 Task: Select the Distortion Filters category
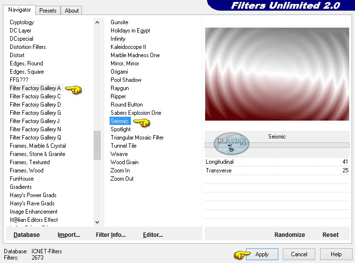pyautogui.click(x=28, y=47)
